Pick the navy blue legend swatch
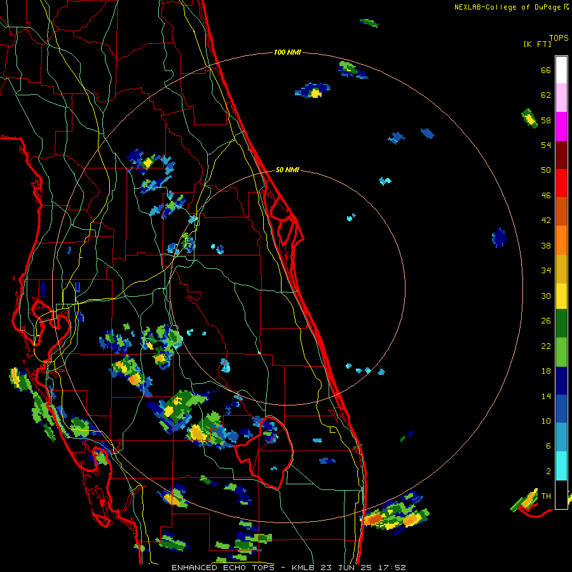The height and width of the screenshot is (572, 572). point(561,381)
